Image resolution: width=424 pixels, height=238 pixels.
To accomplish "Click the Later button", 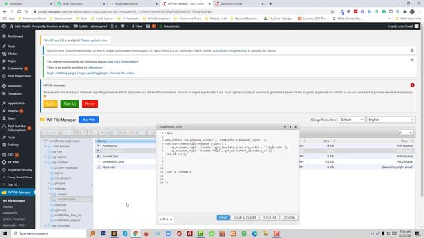I will pos(50,104).
